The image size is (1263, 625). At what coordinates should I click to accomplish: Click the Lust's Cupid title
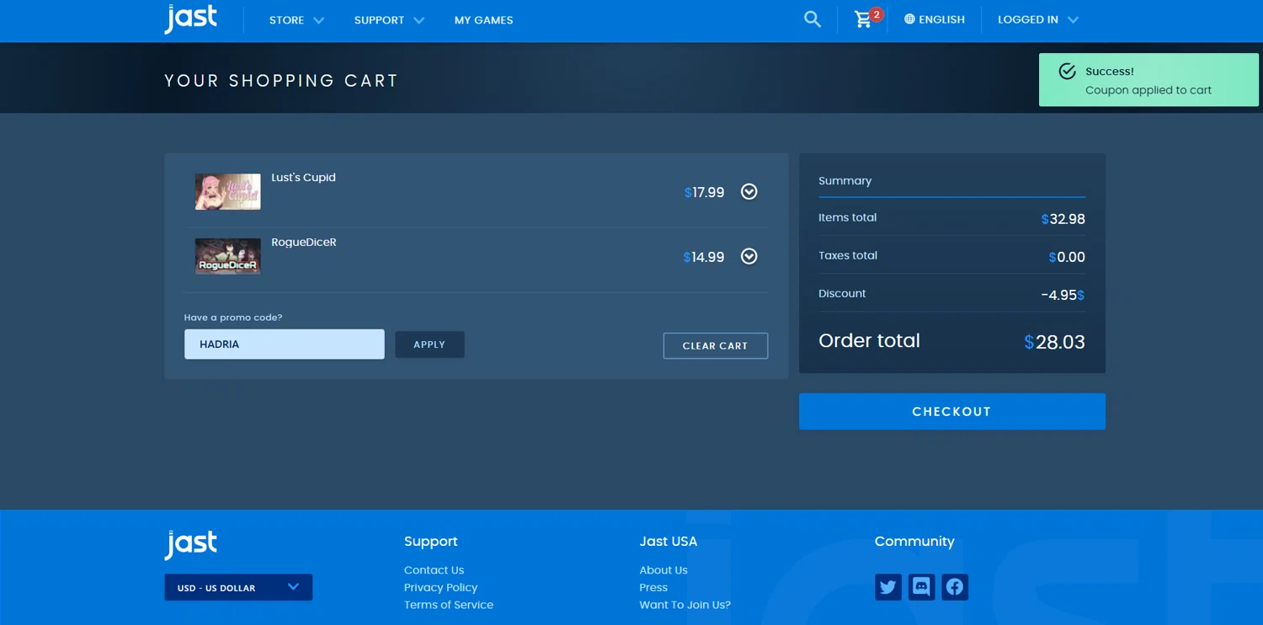(x=303, y=178)
